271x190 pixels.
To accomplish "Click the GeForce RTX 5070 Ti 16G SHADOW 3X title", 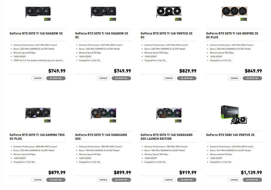I will coord(36,33).
